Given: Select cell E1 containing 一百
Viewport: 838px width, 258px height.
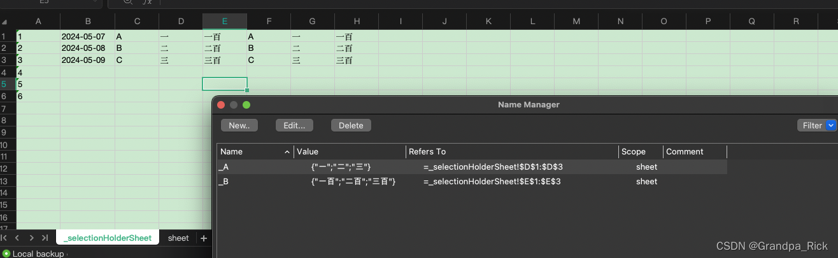Looking at the screenshot, I should tap(225, 37).
